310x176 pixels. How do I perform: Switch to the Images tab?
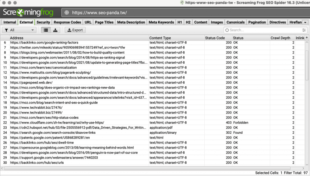(217, 22)
